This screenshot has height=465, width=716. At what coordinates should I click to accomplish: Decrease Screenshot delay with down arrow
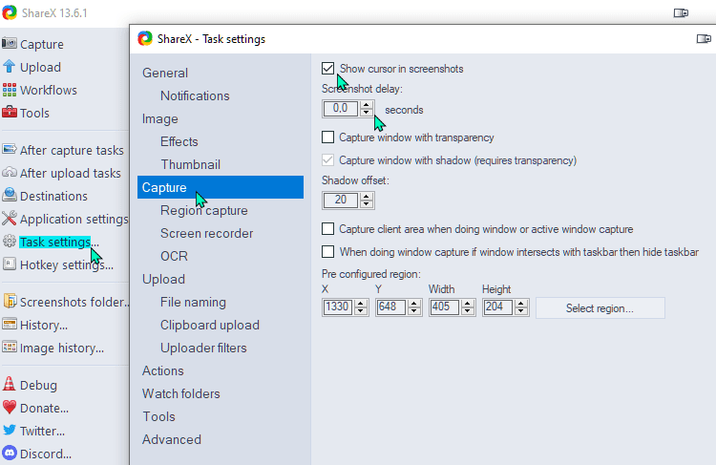pyautogui.click(x=367, y=113)
